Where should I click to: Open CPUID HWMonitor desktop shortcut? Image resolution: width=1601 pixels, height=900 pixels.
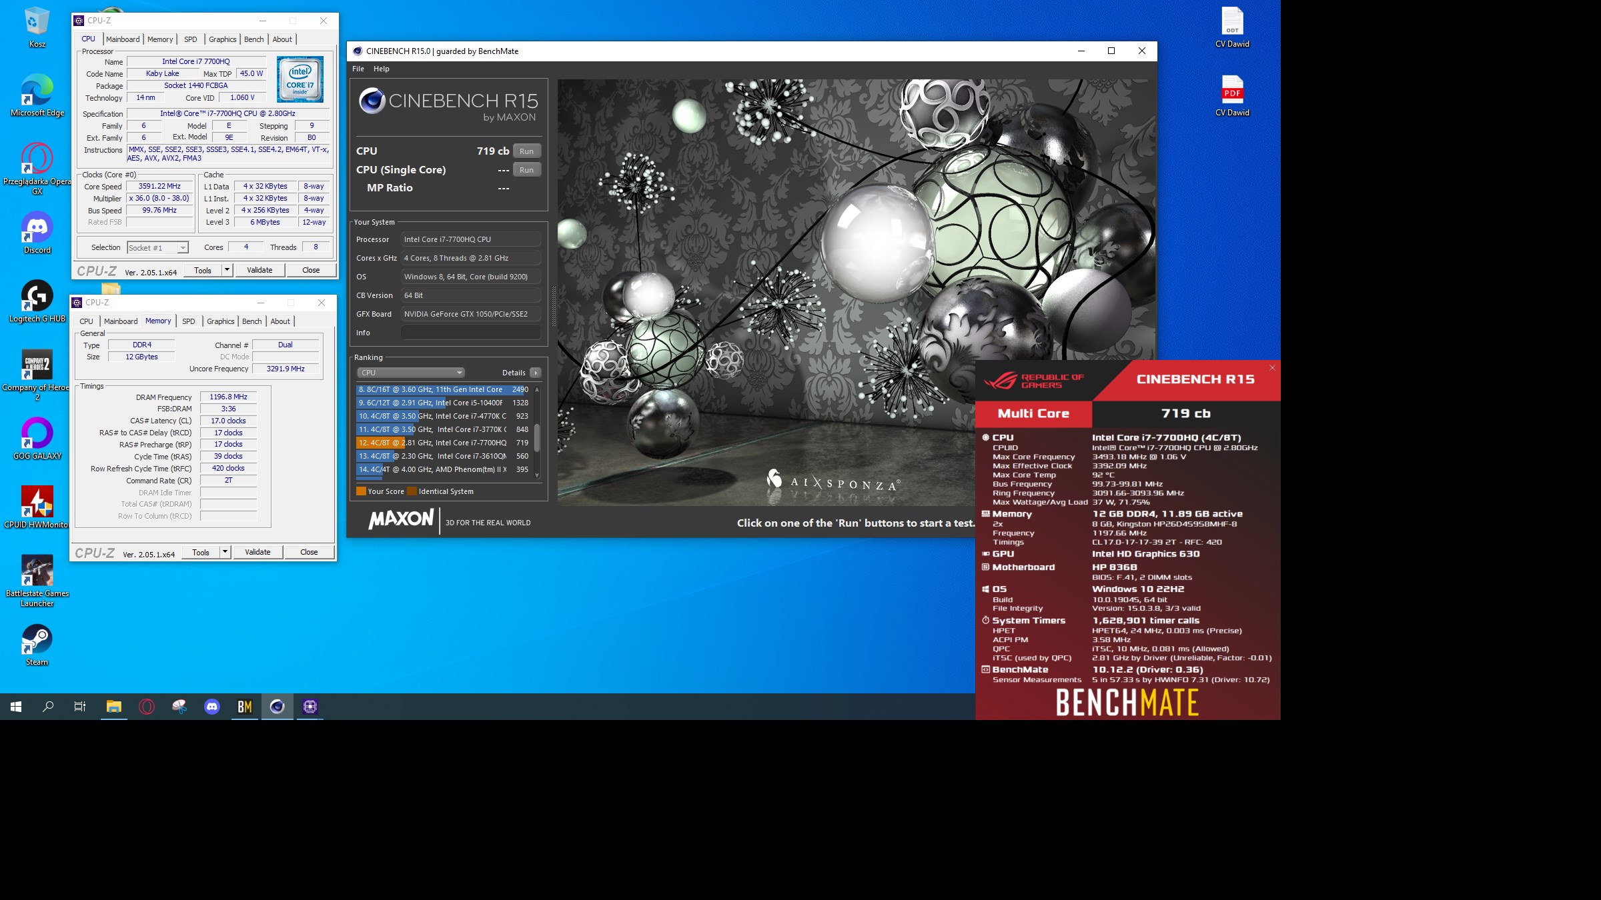(37, 507)
